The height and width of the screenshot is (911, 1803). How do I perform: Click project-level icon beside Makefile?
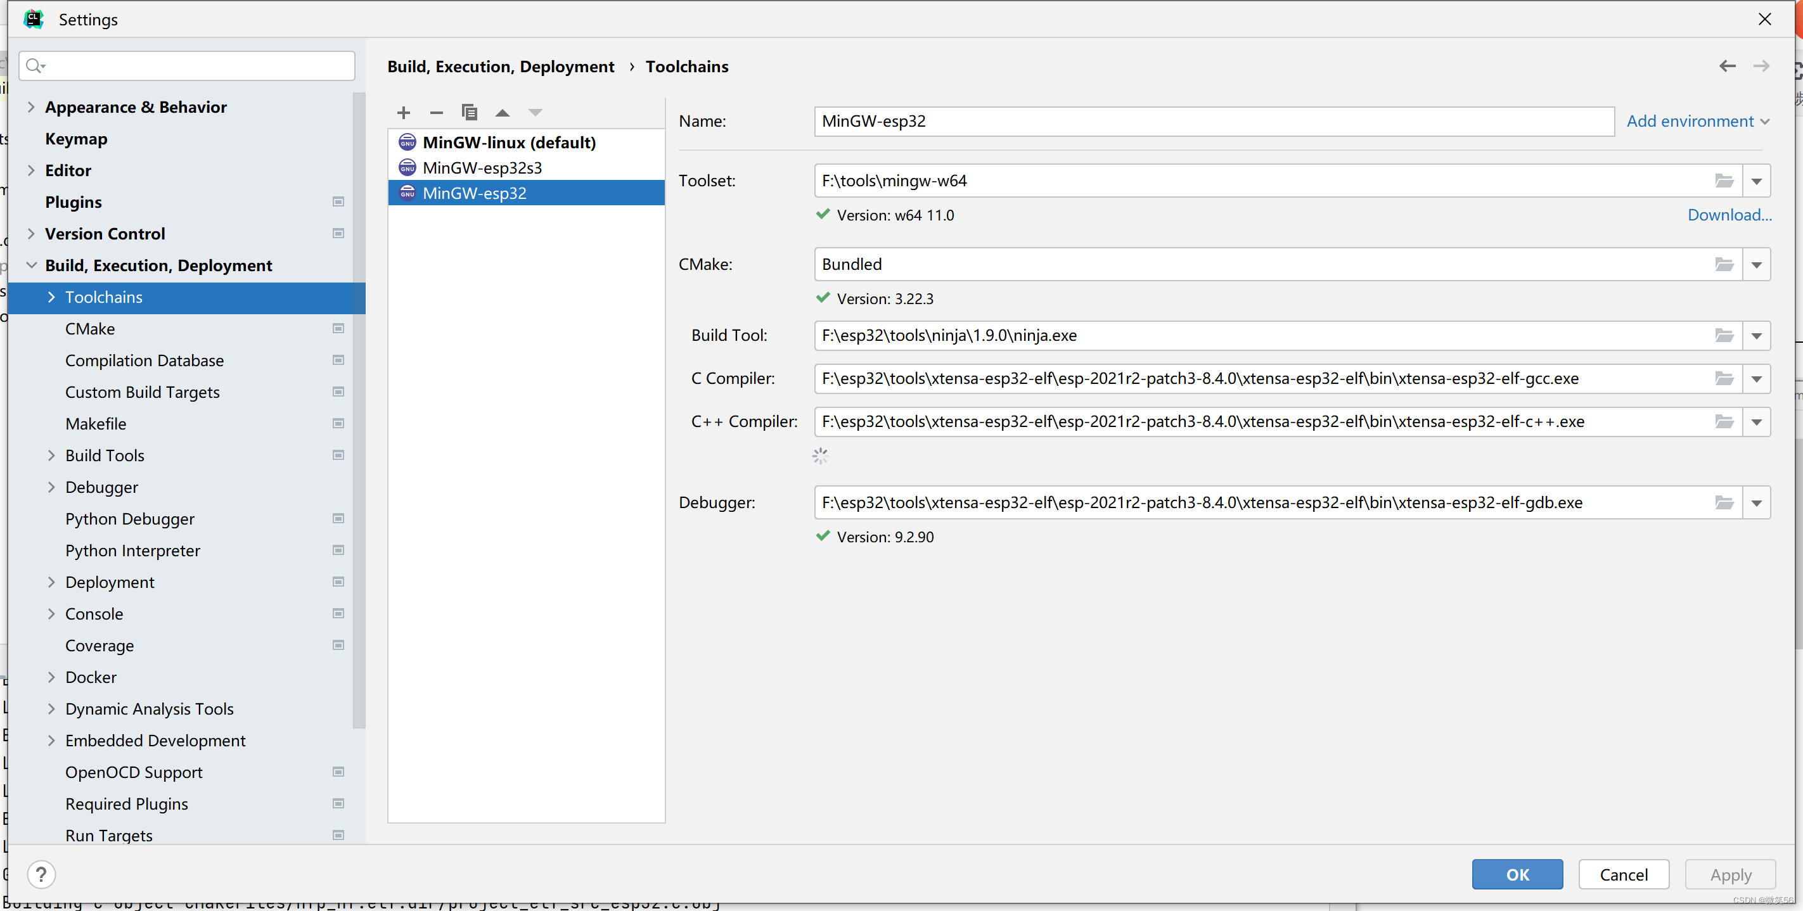tap(338, 424)
